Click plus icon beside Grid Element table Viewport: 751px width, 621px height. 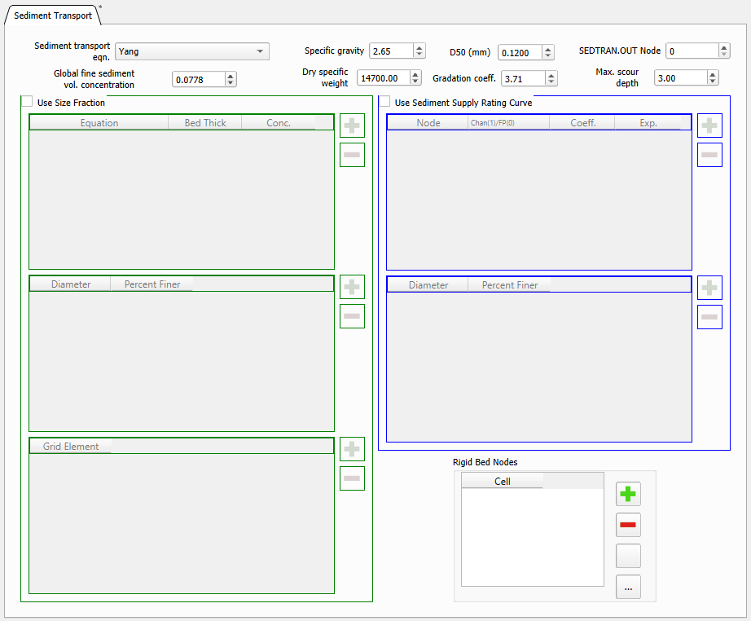coord(352,449)
